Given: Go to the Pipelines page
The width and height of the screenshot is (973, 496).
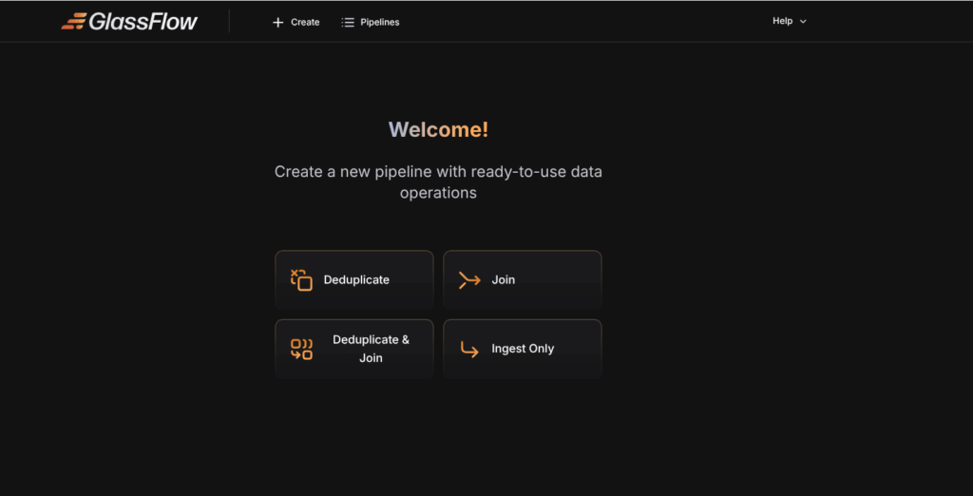Looking at the screenshot, I should [379, 22].
